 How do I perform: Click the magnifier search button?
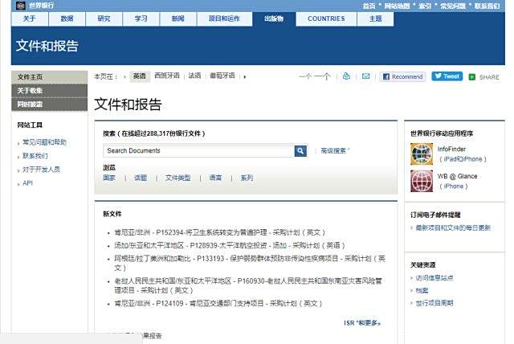pos(300,151)
